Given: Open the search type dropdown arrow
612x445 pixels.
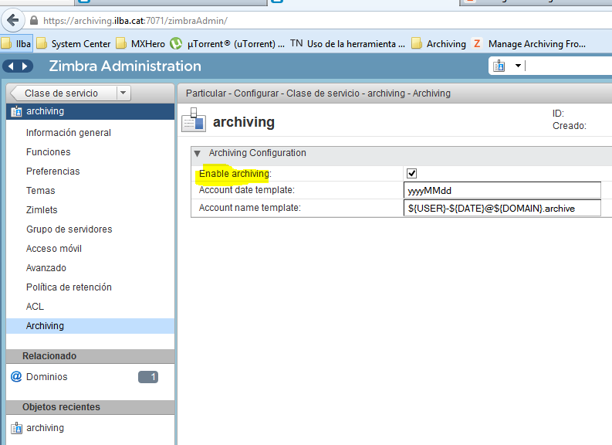Looking at the screenshot, I should coord(518,66).
